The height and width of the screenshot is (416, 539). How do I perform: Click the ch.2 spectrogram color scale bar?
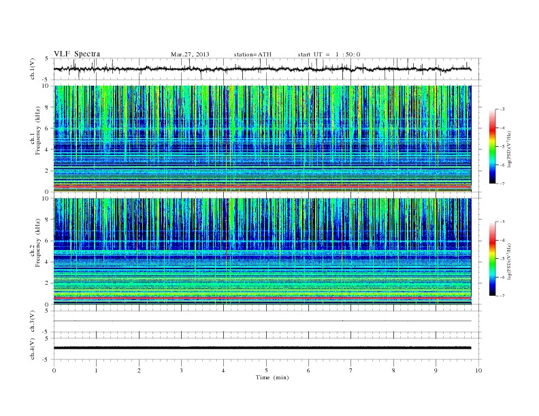493,259
